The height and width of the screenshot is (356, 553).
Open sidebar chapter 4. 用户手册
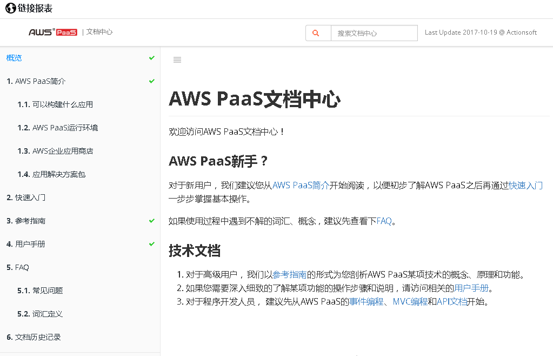pos(26,244)
